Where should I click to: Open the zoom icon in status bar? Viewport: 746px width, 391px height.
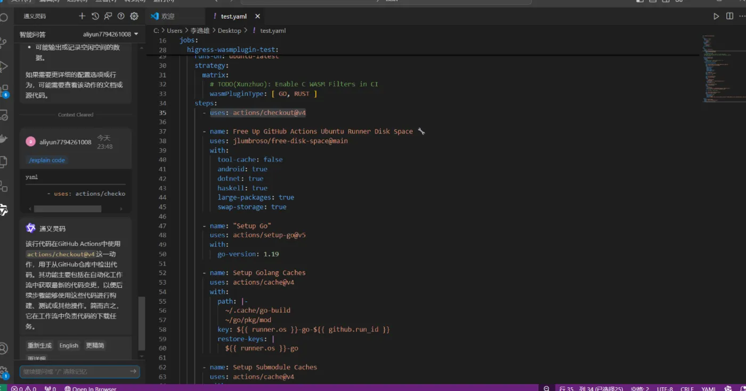546,388
